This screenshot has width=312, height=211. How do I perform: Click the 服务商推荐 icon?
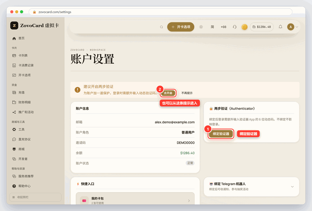coord(14,176)
